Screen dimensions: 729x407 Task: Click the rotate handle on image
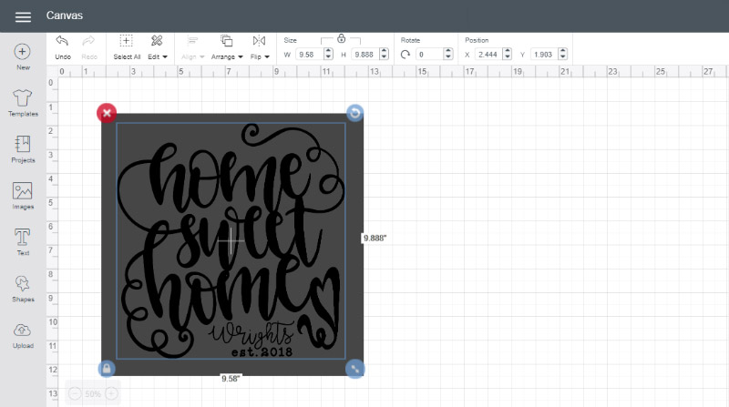355,113
